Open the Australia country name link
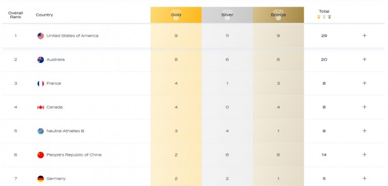The height and width of the screenshot is (186, 388). [55, 59]
